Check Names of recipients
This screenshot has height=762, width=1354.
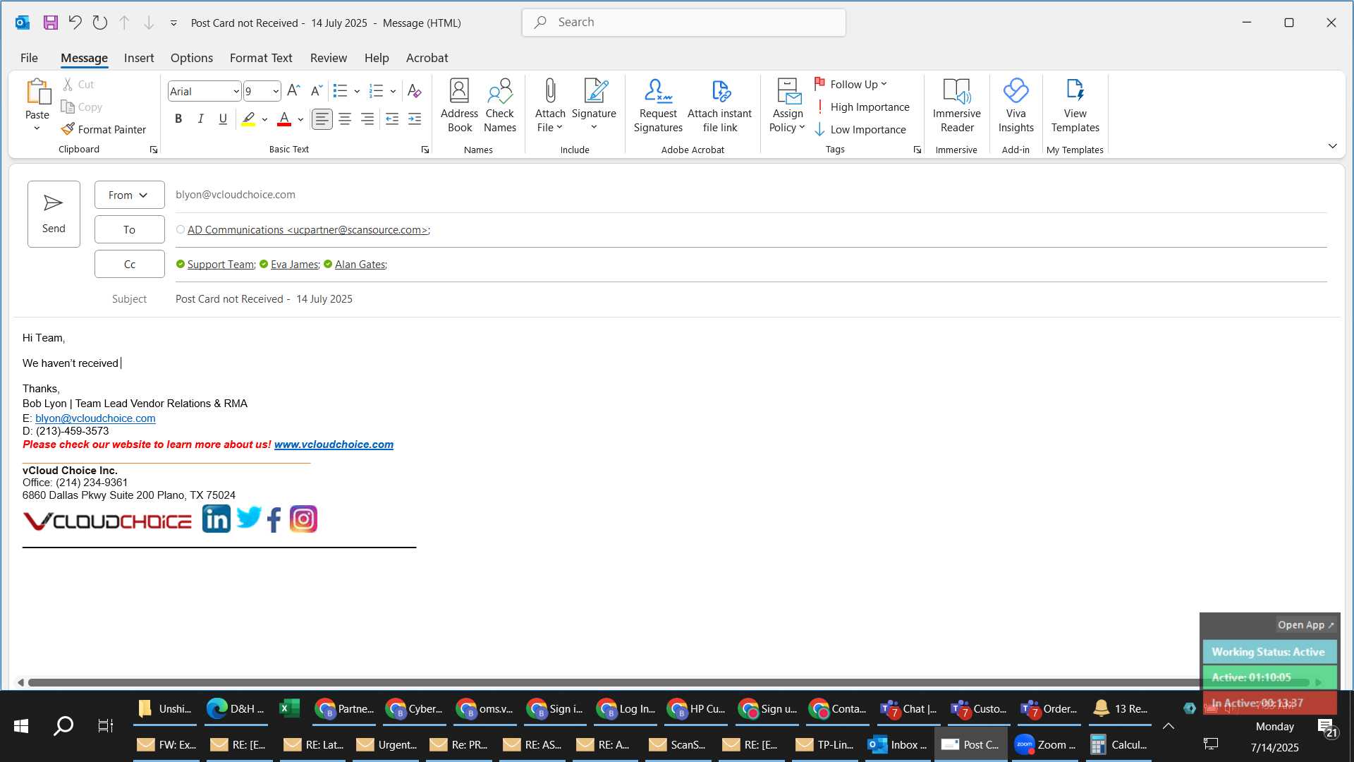pos(500,105)
